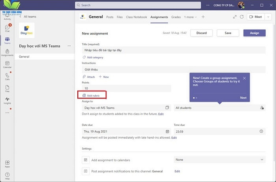Screen dimensions: 276x182
Task: Click the Time due field 23:59
Action: pos(220,131)
